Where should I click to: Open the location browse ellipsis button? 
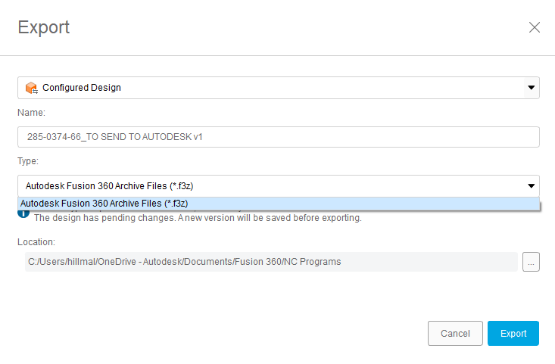point(531,263)
